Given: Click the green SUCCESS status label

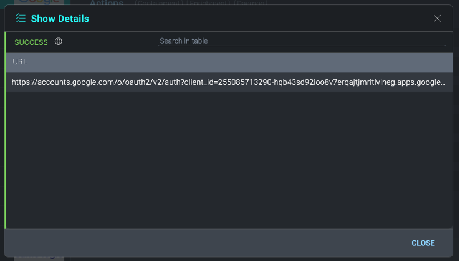Looking at the screenshot, I should pos(31,42).
